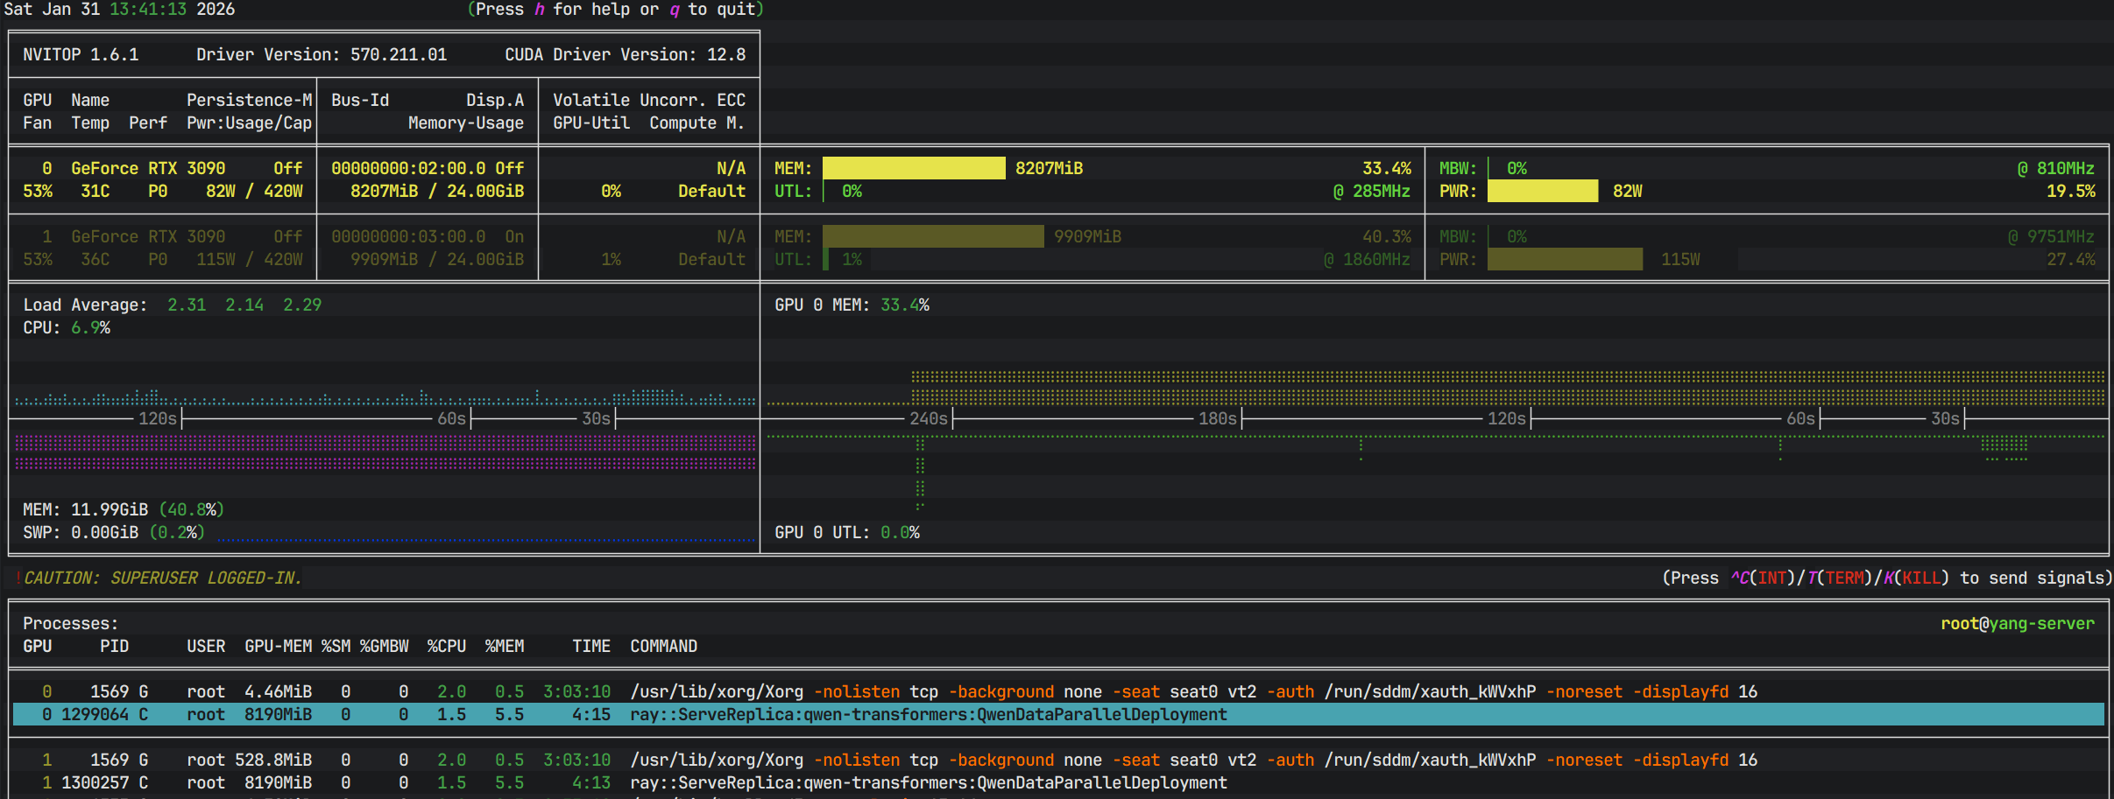Click the %SM column header
2114x799 pixels.
click(336, 646)
